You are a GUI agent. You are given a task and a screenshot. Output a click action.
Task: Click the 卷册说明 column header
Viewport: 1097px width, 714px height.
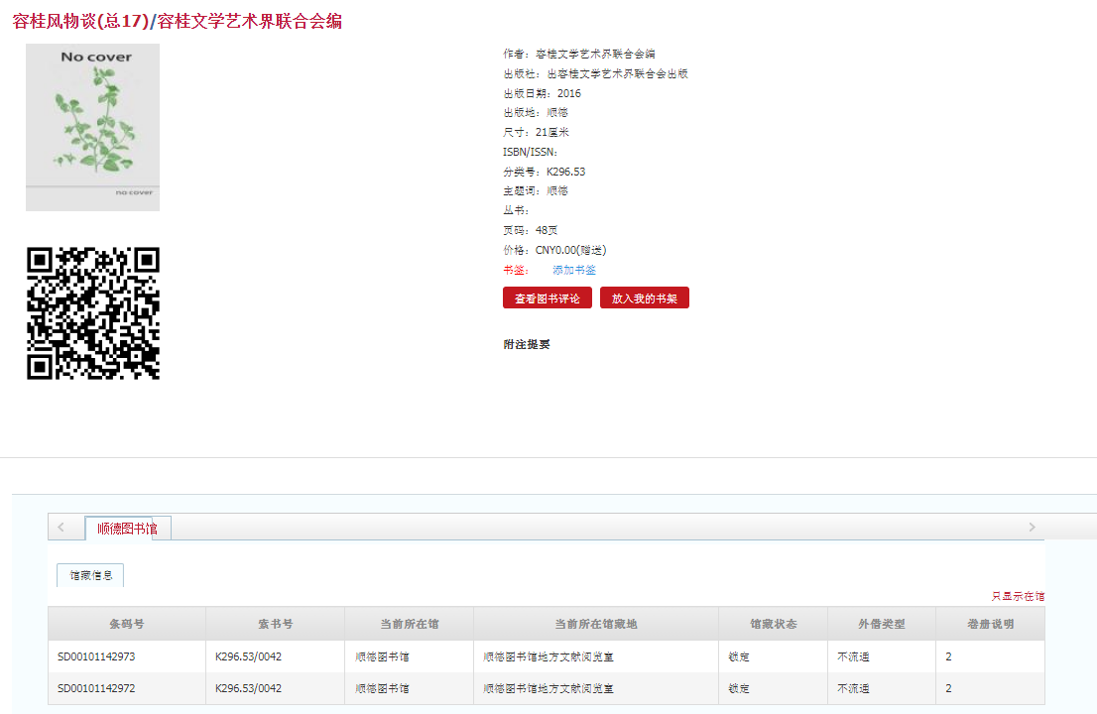pyautogui.click(x=990, y=624)
